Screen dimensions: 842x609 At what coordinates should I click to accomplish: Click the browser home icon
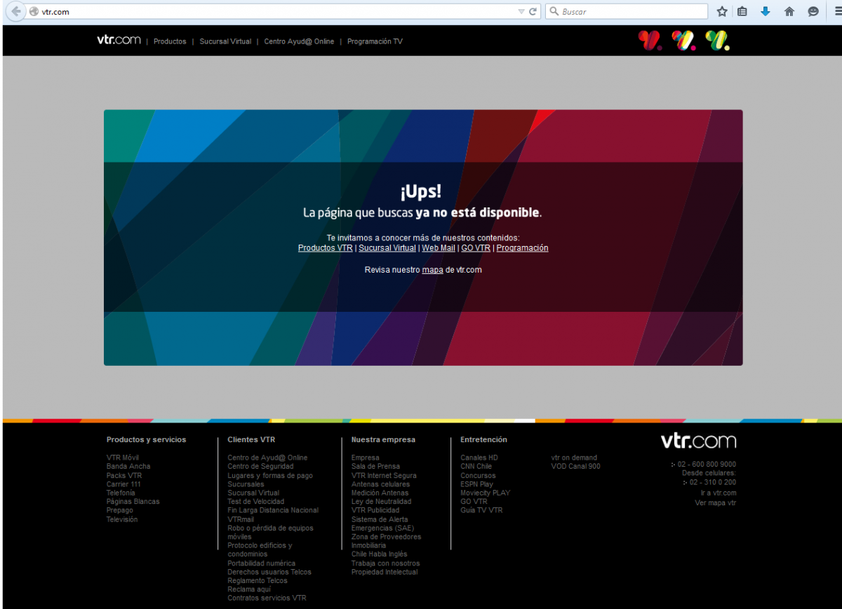(789, 11)
